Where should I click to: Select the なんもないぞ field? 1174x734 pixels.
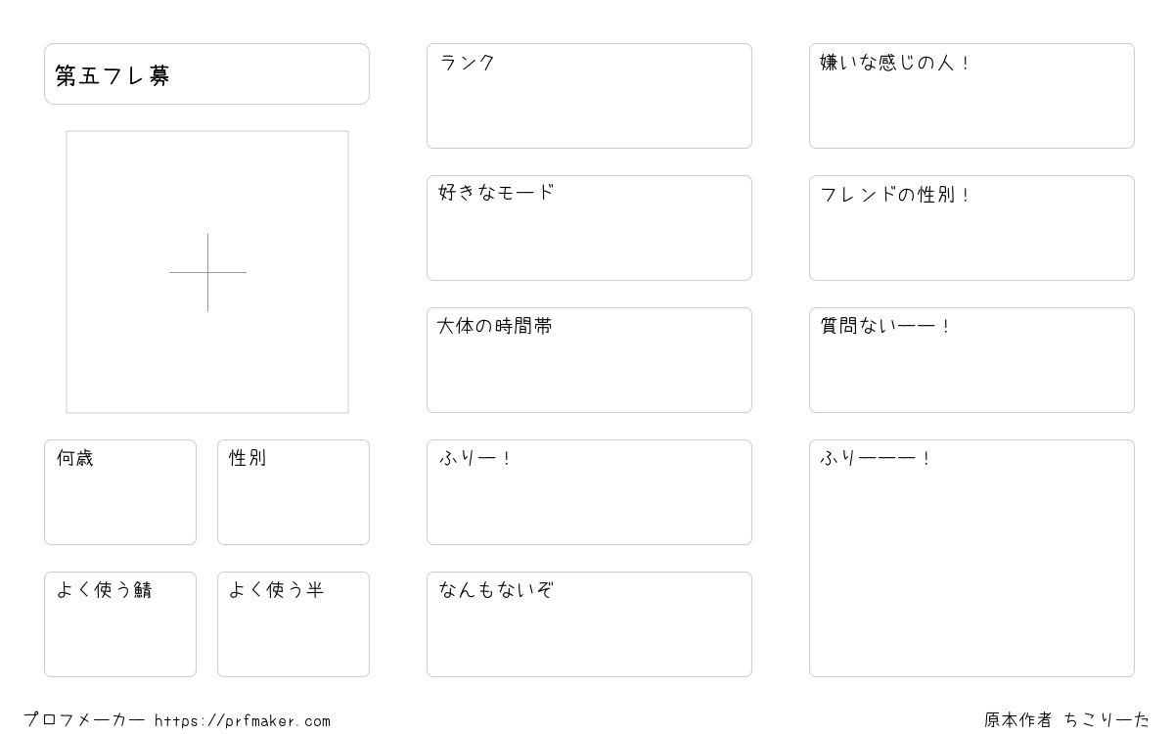(589, 624)
